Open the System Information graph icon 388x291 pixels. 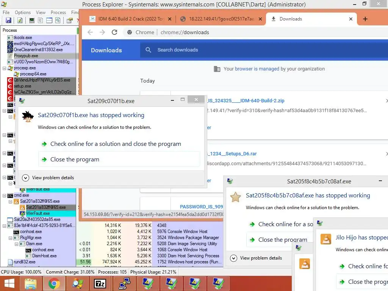pos(32,20)
